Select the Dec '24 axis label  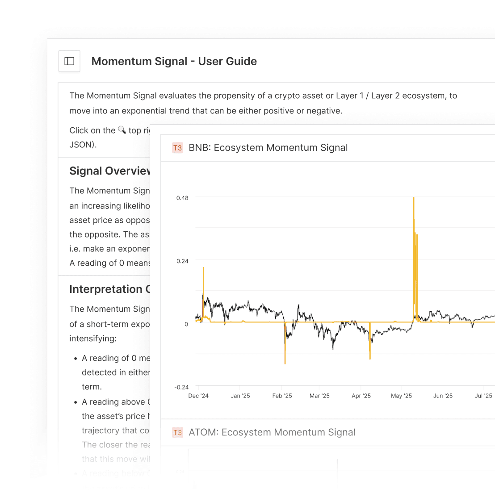tap(198, 396)
